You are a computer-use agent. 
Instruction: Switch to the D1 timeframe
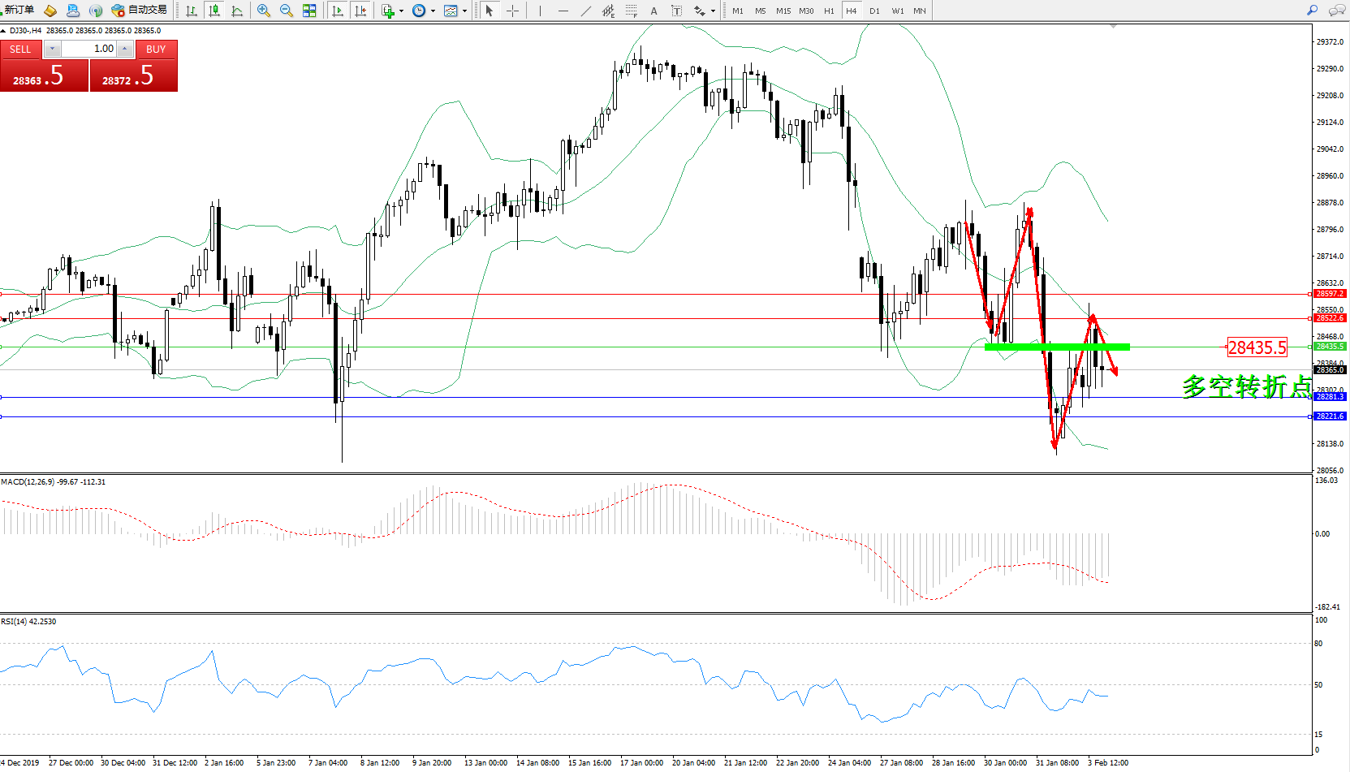tap(874, 11)
